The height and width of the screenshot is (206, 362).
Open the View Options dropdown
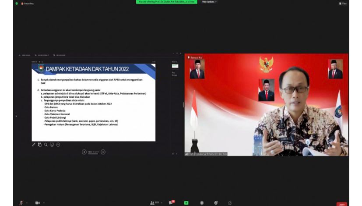[209, 2]
